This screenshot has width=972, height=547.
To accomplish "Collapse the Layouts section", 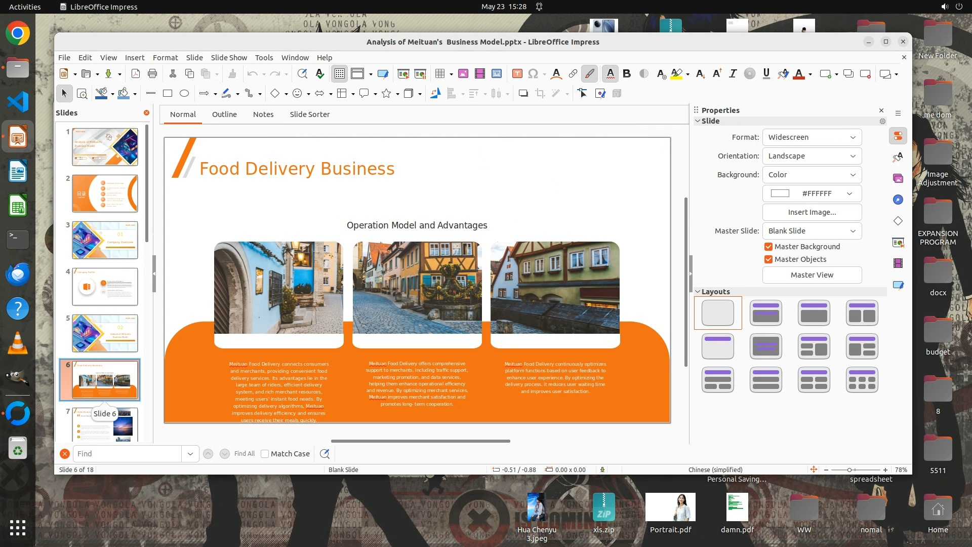I will click(698, 292).
